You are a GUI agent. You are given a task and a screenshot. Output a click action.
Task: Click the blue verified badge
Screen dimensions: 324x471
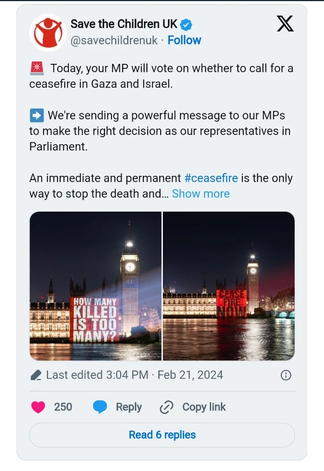186,25
